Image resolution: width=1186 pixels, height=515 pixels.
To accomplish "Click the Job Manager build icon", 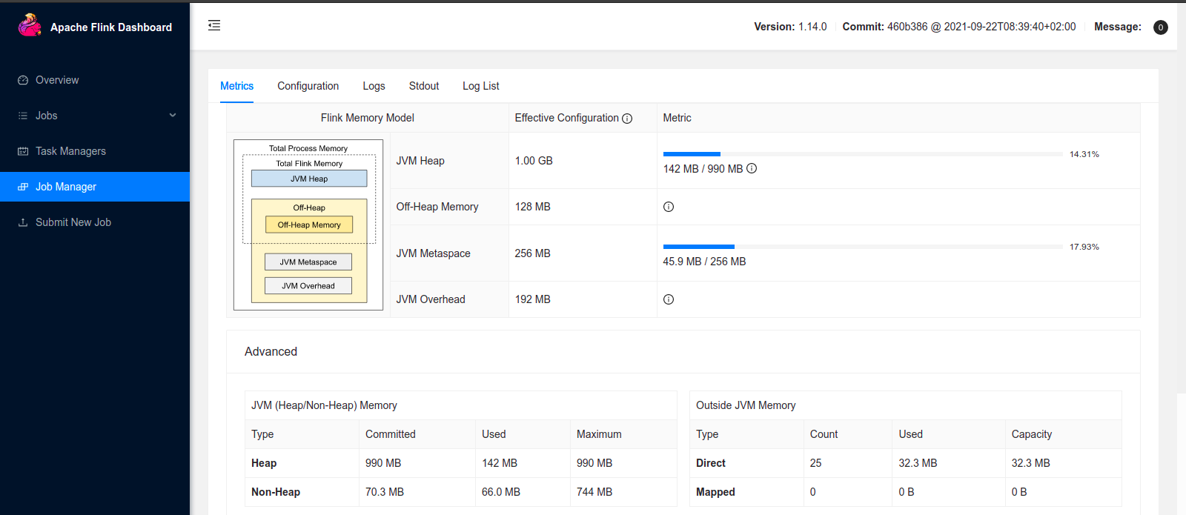I will click(23, 187).
